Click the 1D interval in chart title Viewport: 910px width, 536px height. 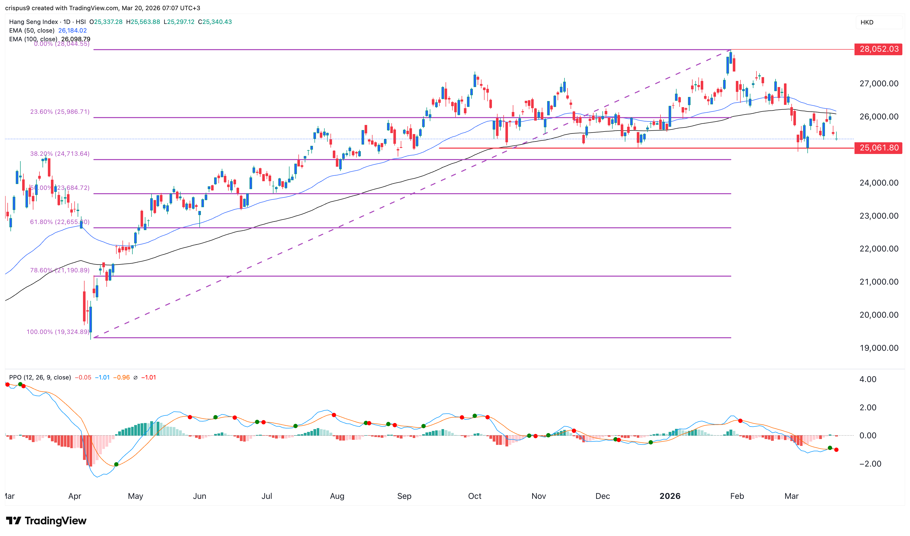click(x=67, y=22)
